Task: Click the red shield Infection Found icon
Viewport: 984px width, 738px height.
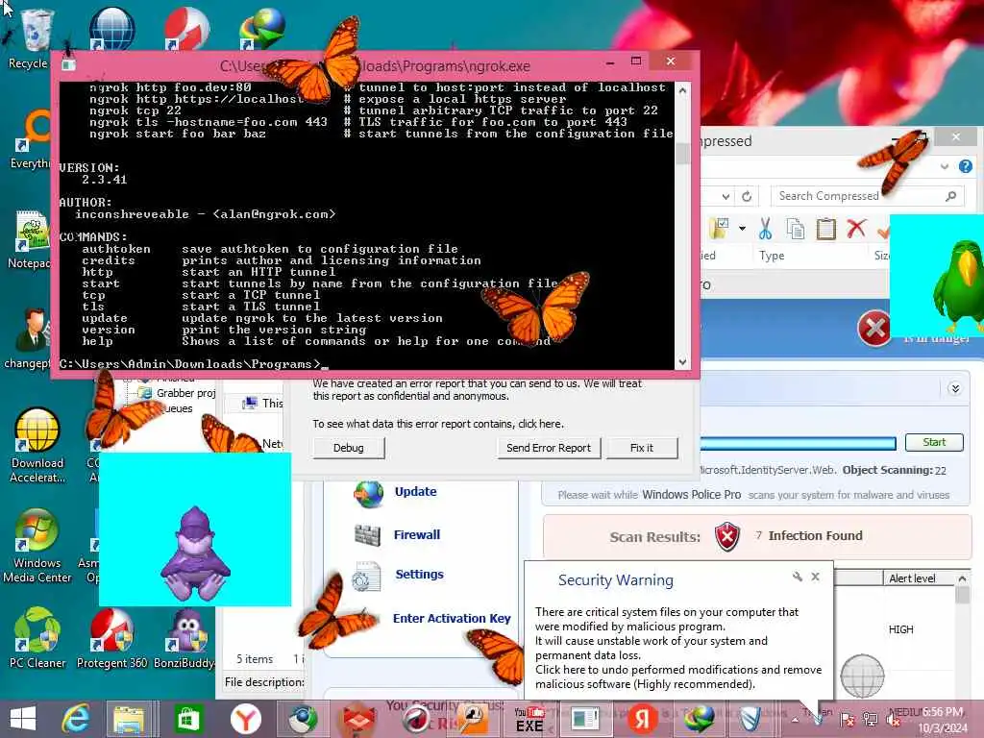Action: click(x=727, y=536)
